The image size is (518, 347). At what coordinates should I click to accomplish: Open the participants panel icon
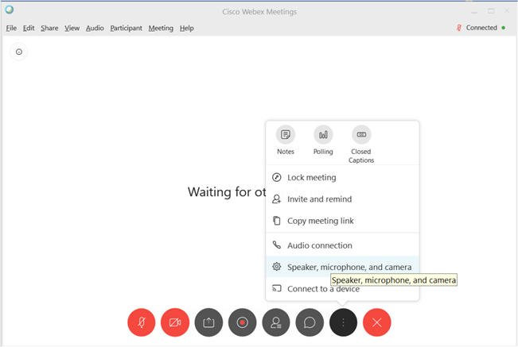[276, 322]
